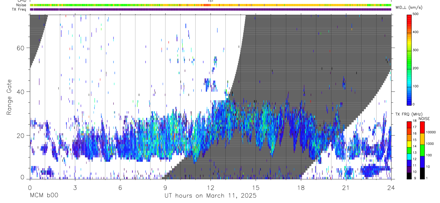Click the 100 tick on the width color bar
This screenshot has height=203, width=440.
pos(416,86)
